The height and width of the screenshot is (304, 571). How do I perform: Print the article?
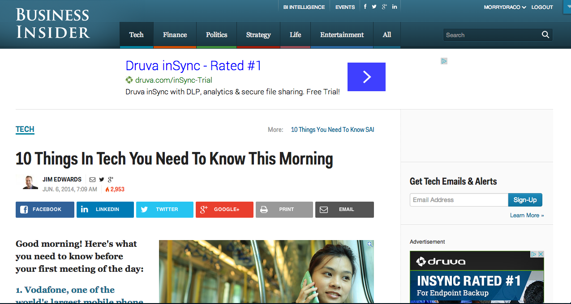284,210
